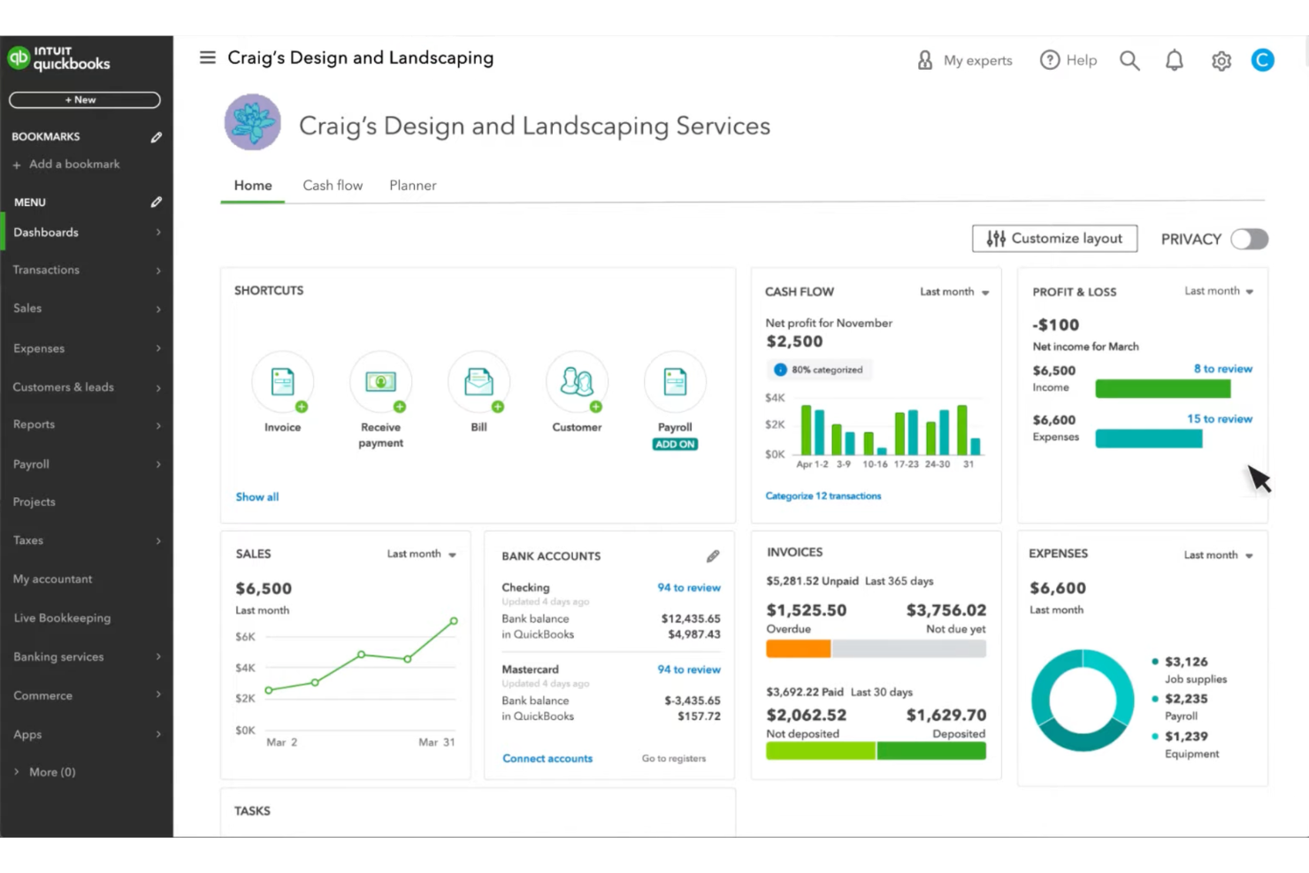Open QuickBooks settings gear
Screen dimensions: 1309x873
pos(1221,60)
